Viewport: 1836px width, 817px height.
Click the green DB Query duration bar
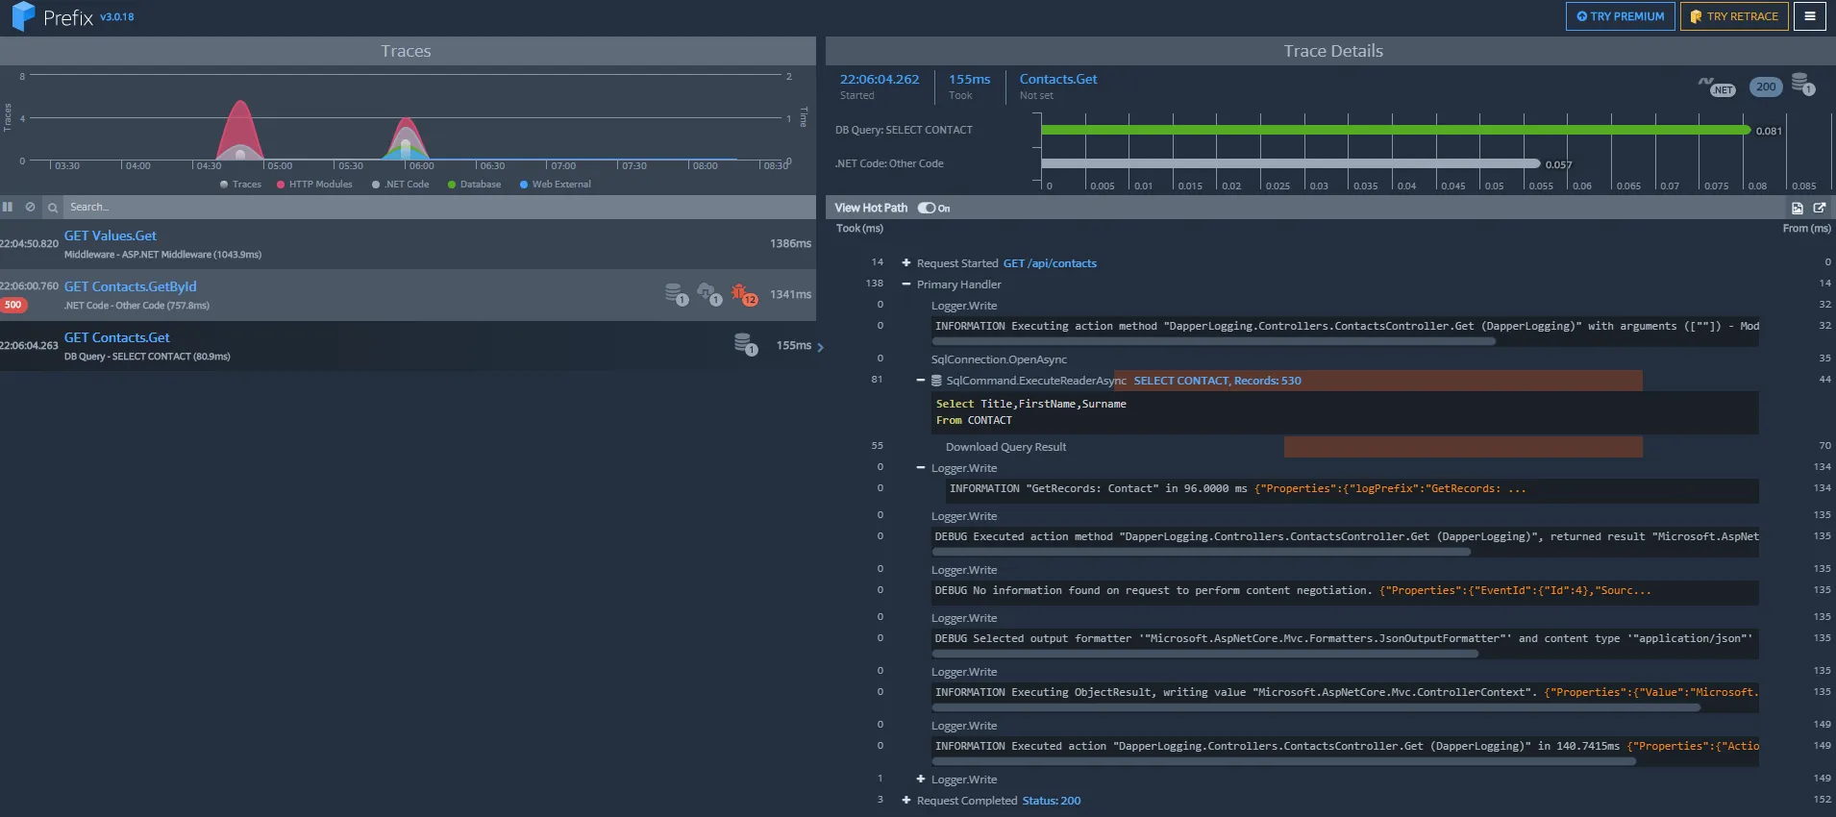pyautogui.click(x=1394, y=130)
